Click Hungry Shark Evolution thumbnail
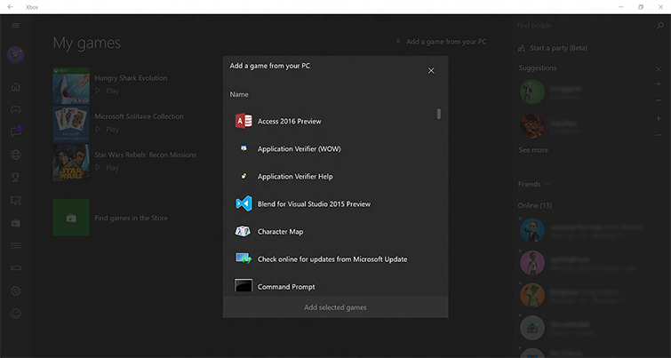Viewport: 671px width, 358px height. (x=71, y=85)
